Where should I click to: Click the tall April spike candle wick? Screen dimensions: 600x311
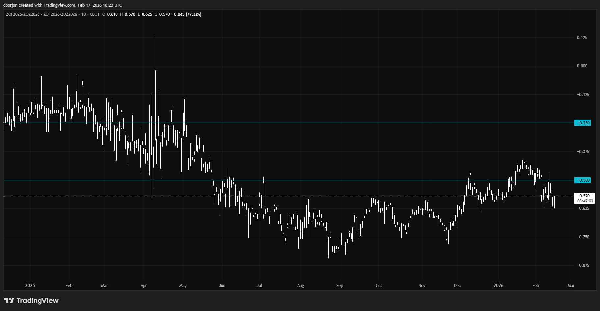click(x=155, y=53)
